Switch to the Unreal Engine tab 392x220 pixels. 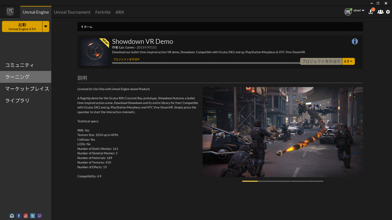[x=36, y=12]
